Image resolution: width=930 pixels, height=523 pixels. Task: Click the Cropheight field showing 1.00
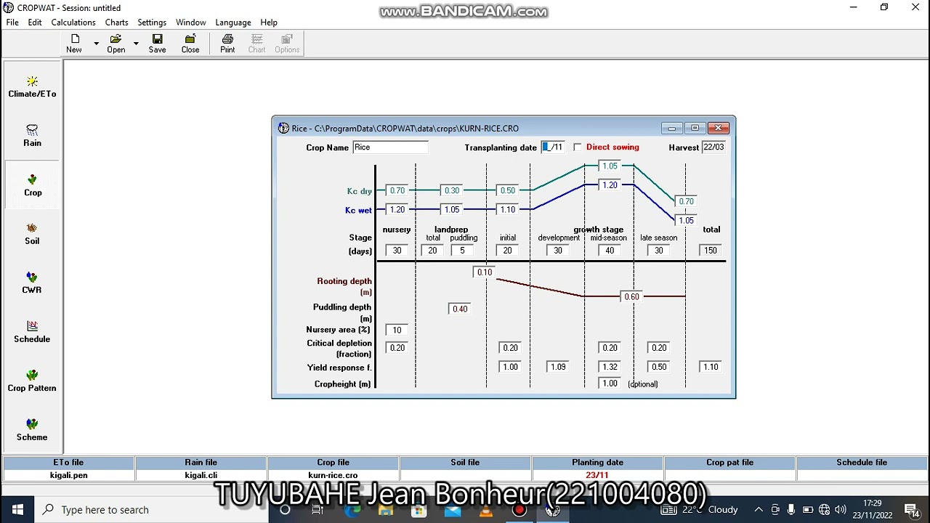pos(610,384)
